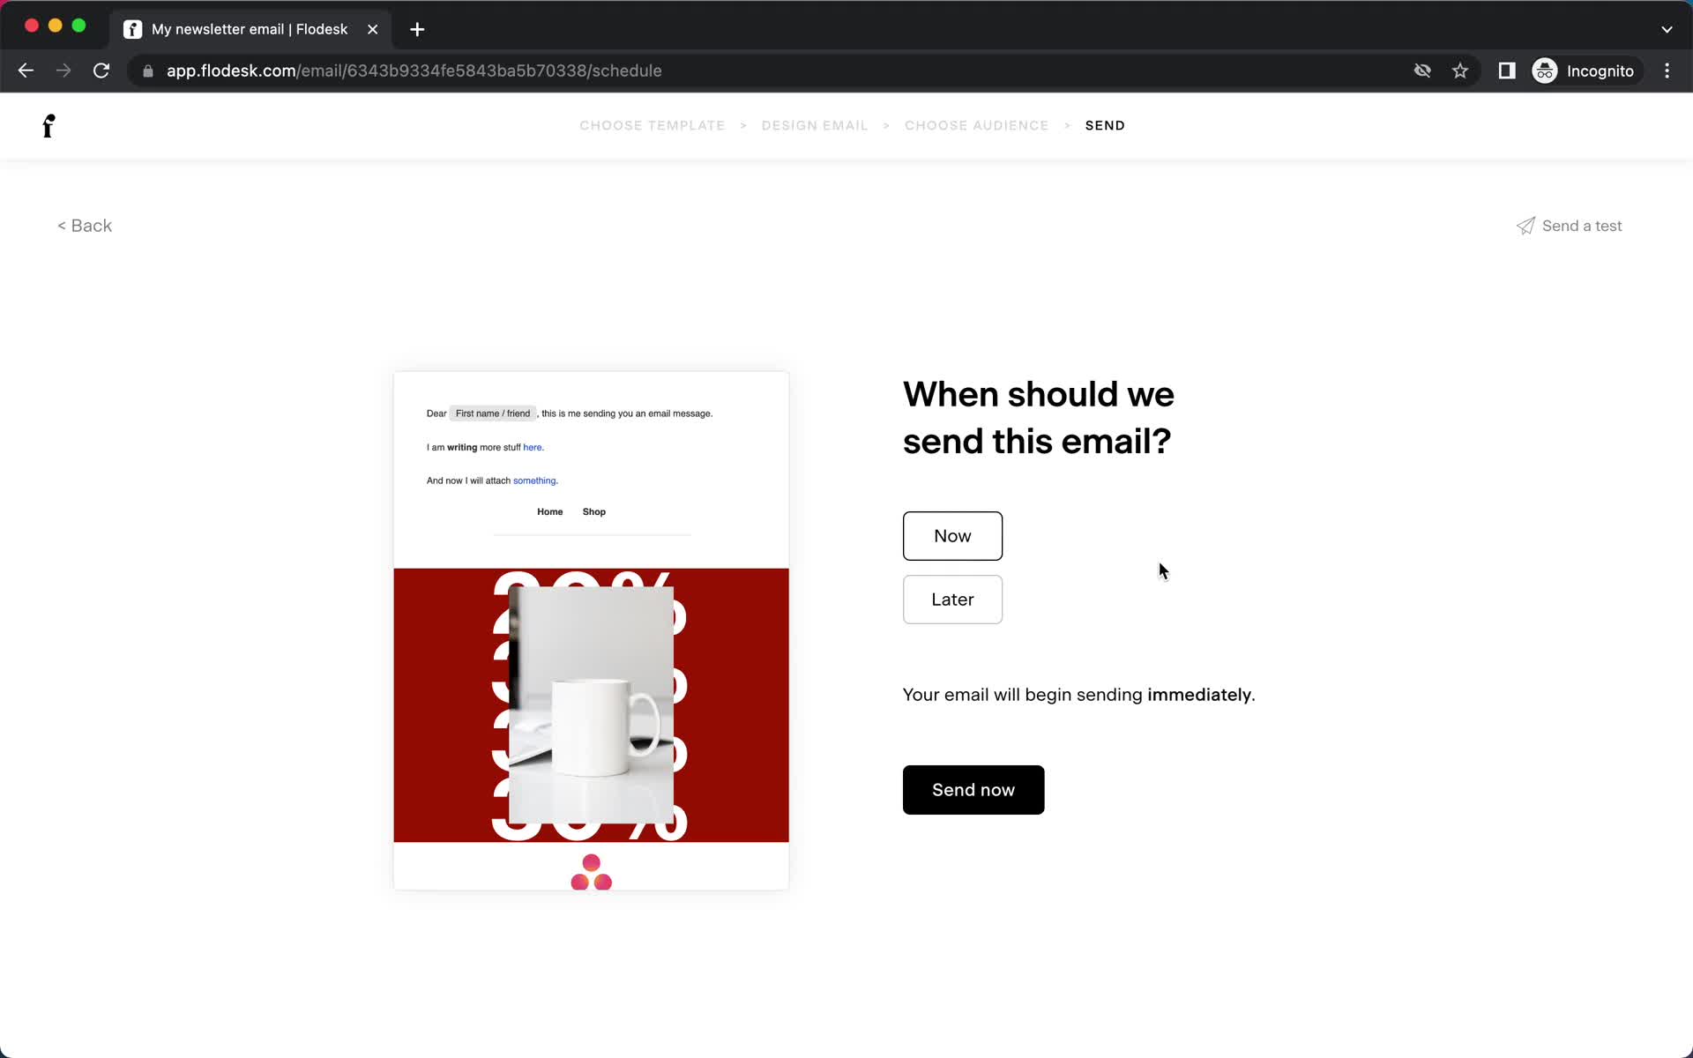Click the back navigation arrow icon
The image size is (1693, 1058).
pyautogui.click(x=25, y=71)
